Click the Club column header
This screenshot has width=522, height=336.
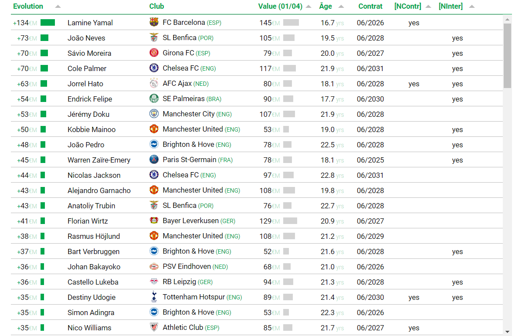(156, 7)
